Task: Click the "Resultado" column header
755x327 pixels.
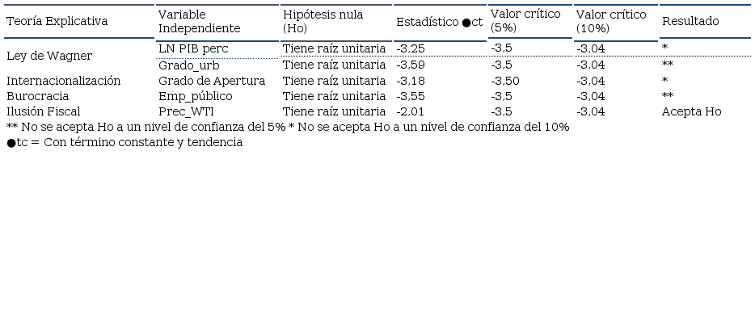Action: pos(690,22)
